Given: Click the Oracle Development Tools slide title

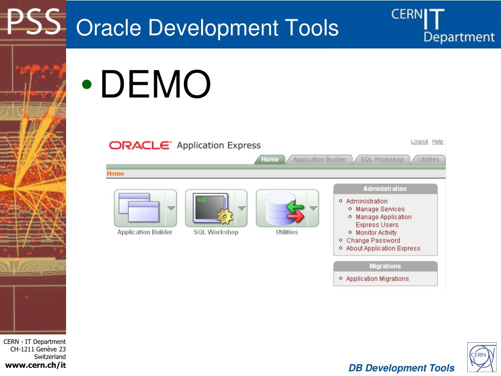Looking at the screenshot, I should click(207, 27).
